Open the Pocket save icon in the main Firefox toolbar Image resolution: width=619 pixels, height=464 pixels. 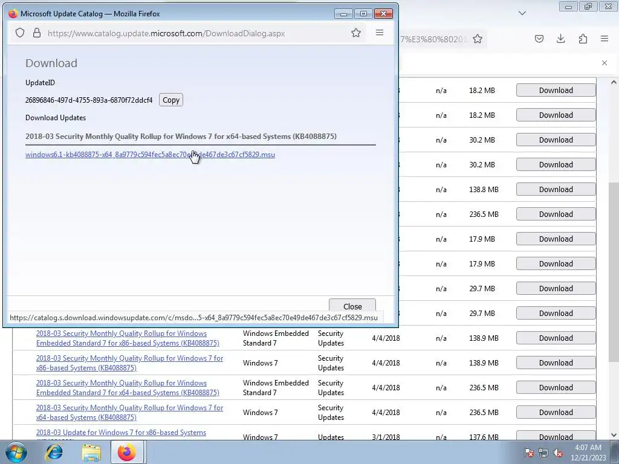(x=539, y=39)
